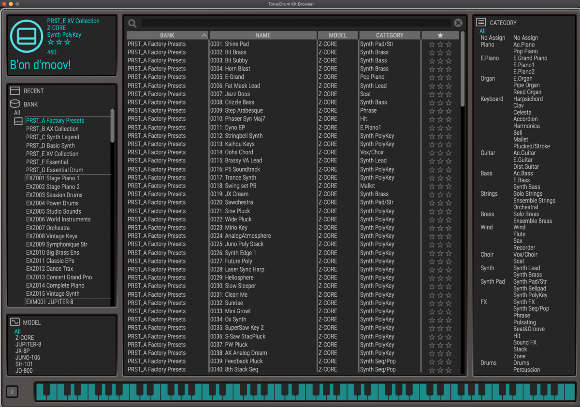Viewport: 580px width, 407px height.
Task: Select the EXZ001 Stage Piano 1 bank
Action: (53, 178)
